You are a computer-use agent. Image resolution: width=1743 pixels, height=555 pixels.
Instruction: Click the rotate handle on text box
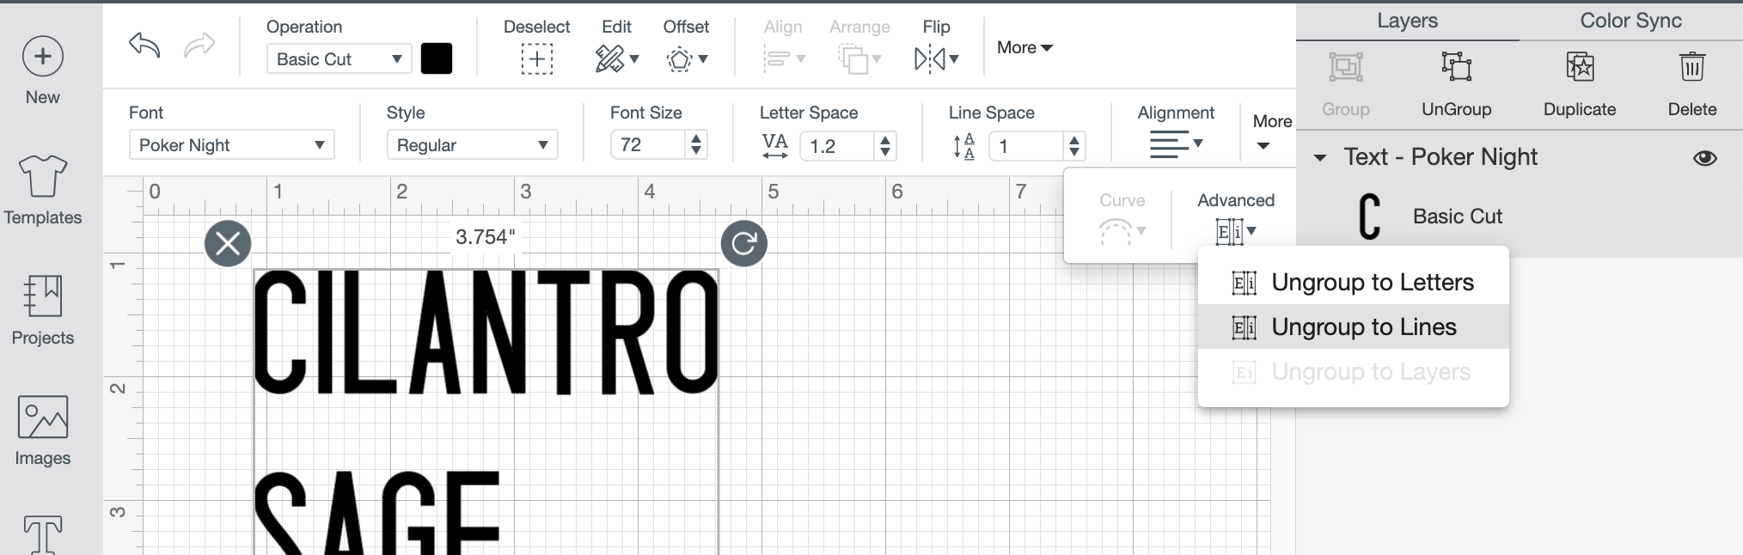(x=743, y=243)
